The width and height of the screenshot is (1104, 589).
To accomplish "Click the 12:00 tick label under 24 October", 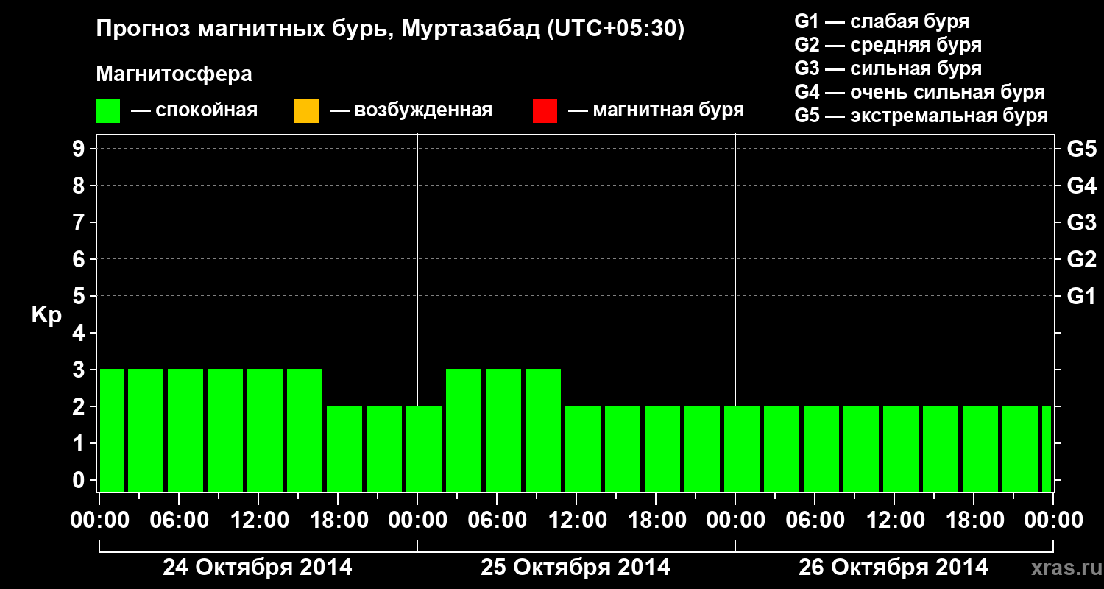I will pyautogui.click(x=258, y=521).
